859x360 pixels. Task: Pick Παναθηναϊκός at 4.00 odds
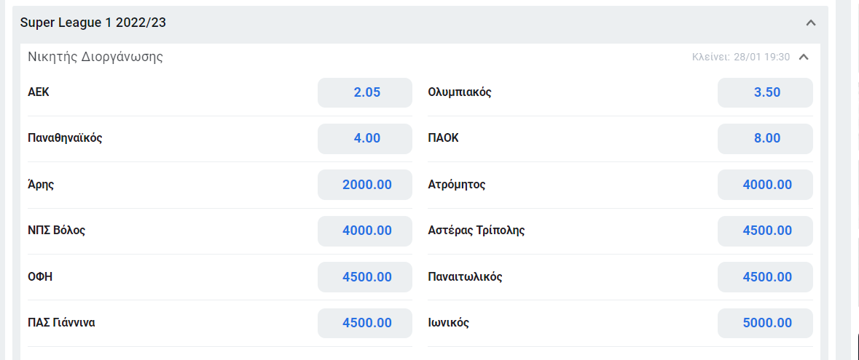(x=365, y=138)
